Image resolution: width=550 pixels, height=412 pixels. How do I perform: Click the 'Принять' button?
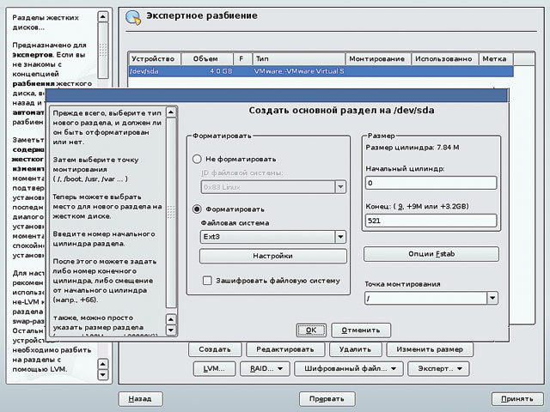click(517, 398)
